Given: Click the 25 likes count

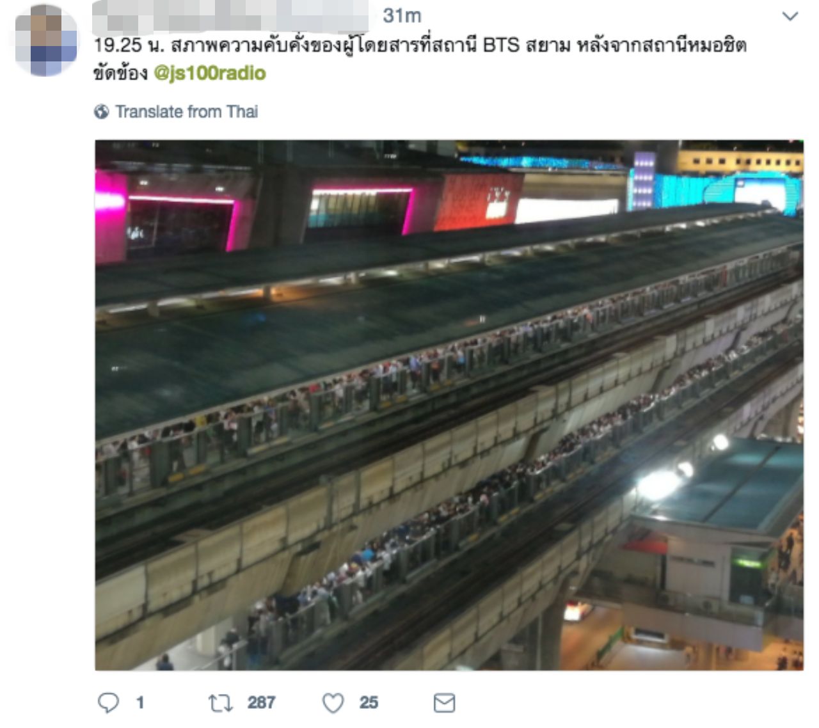Looking at the screenshot, I should point(369,703).
